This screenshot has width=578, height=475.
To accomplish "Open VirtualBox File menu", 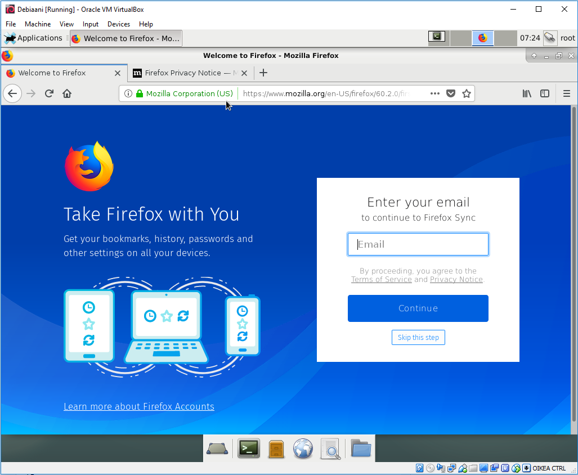I will click(11, 24).
